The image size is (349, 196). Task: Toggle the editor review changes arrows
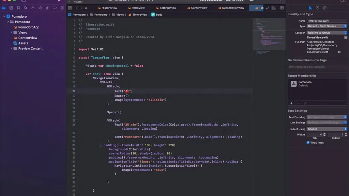267,8
